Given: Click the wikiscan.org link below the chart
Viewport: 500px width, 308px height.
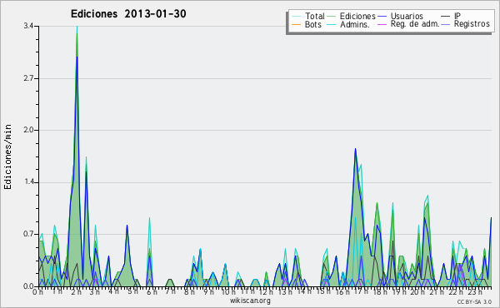Looking at the screenshot, I should pos(250,301).
